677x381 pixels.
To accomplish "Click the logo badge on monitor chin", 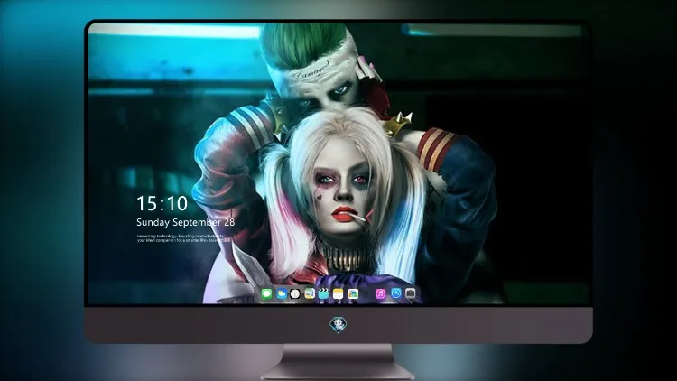I will 338,325.
